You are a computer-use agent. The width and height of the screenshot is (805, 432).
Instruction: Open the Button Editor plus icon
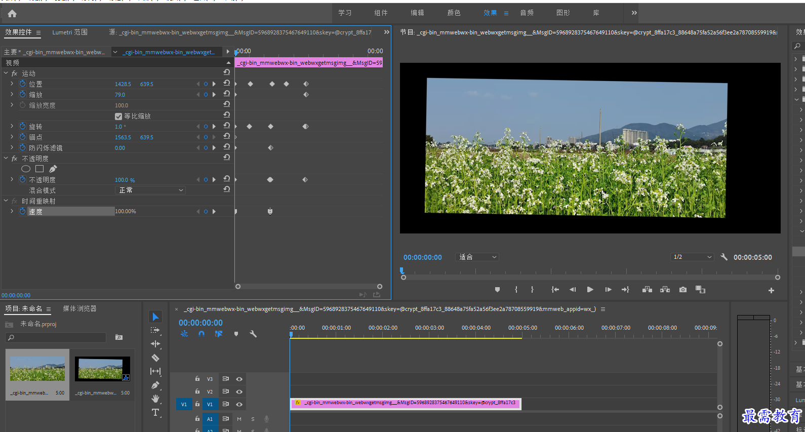[x=771, y=290]
